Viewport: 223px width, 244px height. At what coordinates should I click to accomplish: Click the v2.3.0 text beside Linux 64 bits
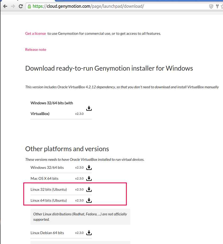(79, 200)
